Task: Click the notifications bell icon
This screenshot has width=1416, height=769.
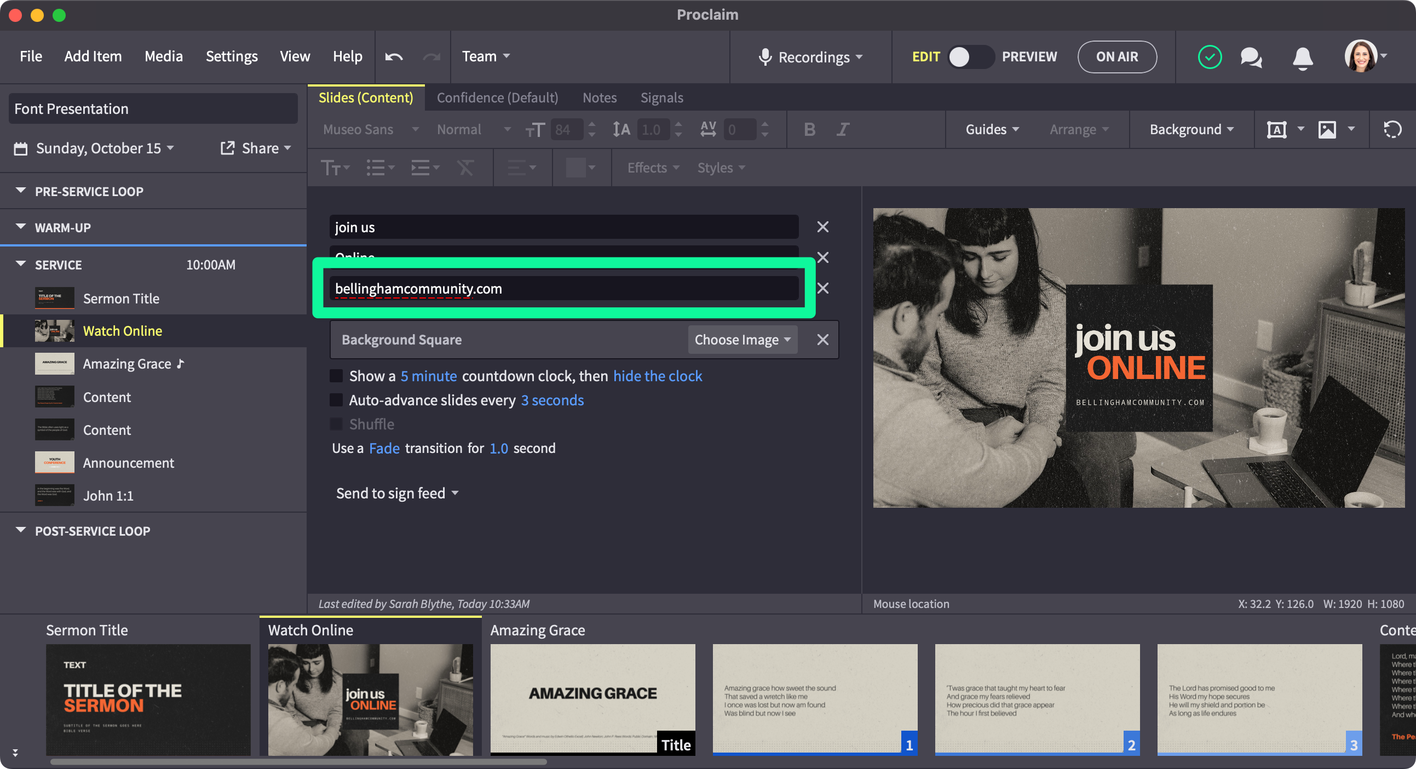Action: click(x=1302, y=58)
